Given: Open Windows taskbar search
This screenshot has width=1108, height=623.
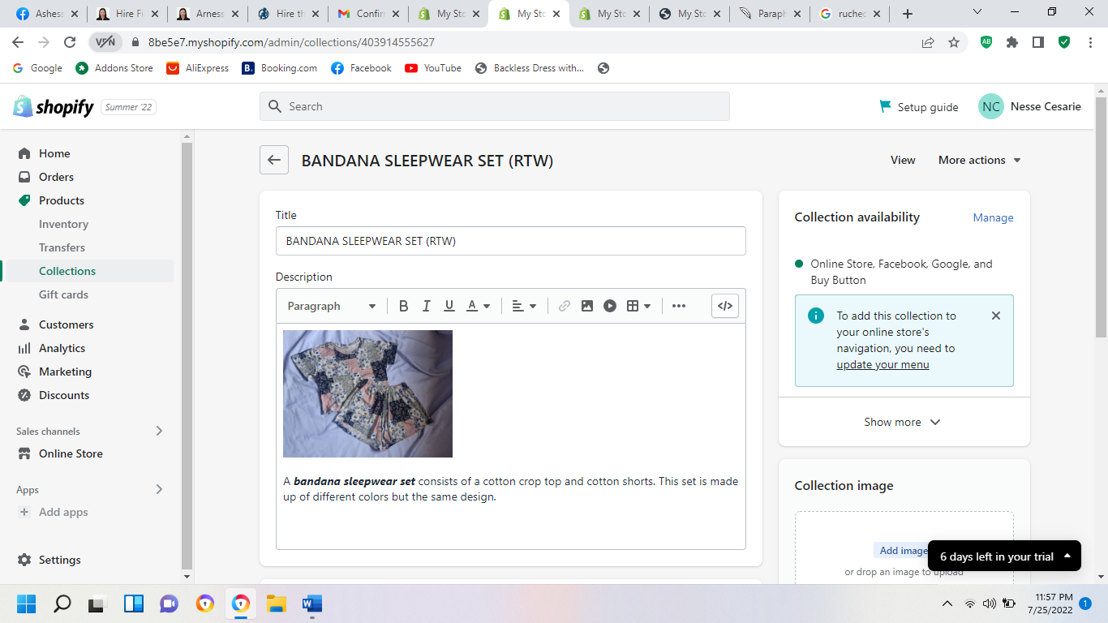Looking at the screenshot, I should tap(62, 604).
